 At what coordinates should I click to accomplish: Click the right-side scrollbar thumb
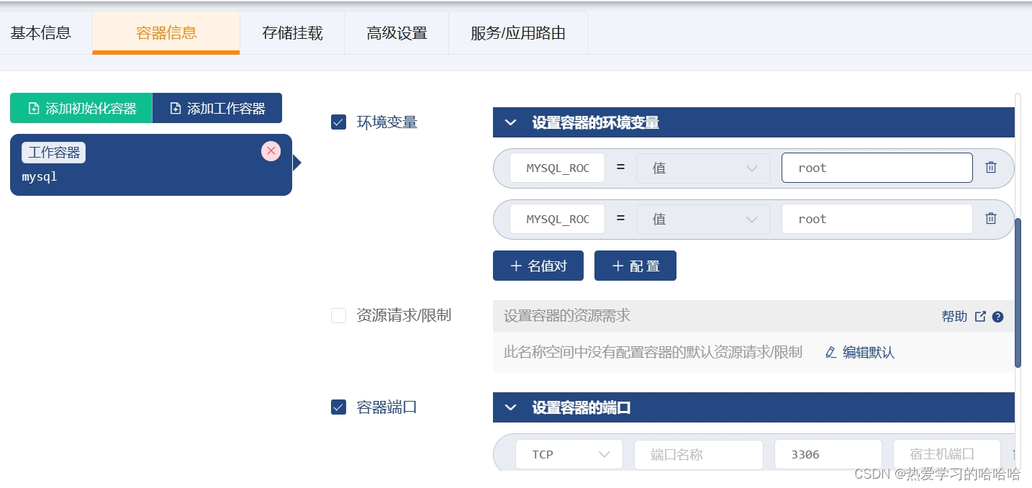coord(1018,288)
